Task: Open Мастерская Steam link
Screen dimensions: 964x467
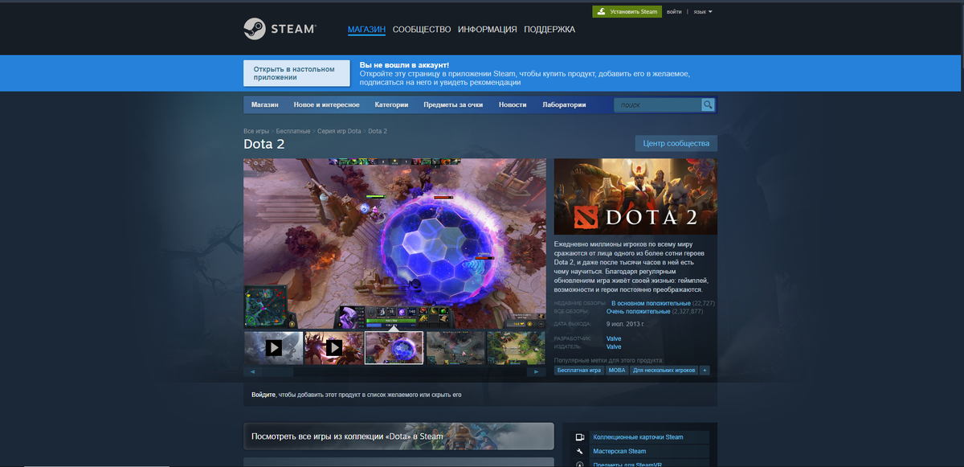Action: pos(619,451)
